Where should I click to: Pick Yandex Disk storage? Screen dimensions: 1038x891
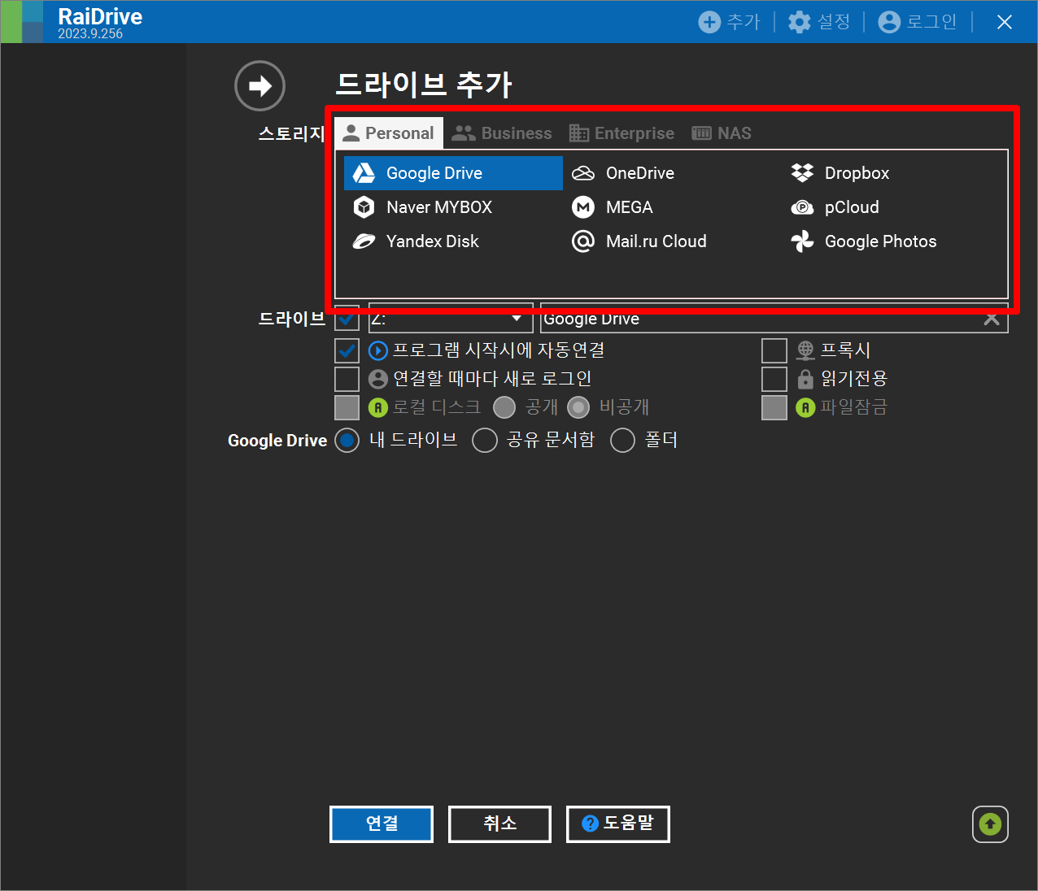click(x=416, y=241)
